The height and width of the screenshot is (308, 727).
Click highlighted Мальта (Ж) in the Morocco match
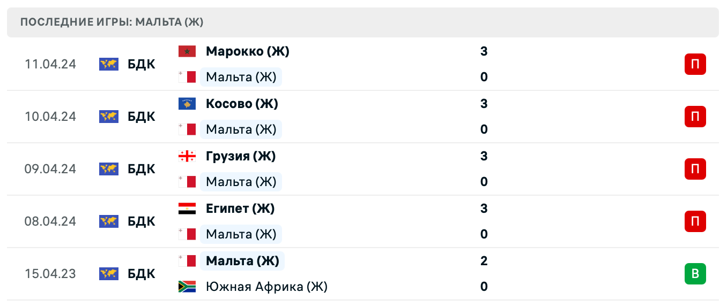(x=241, y=77)
